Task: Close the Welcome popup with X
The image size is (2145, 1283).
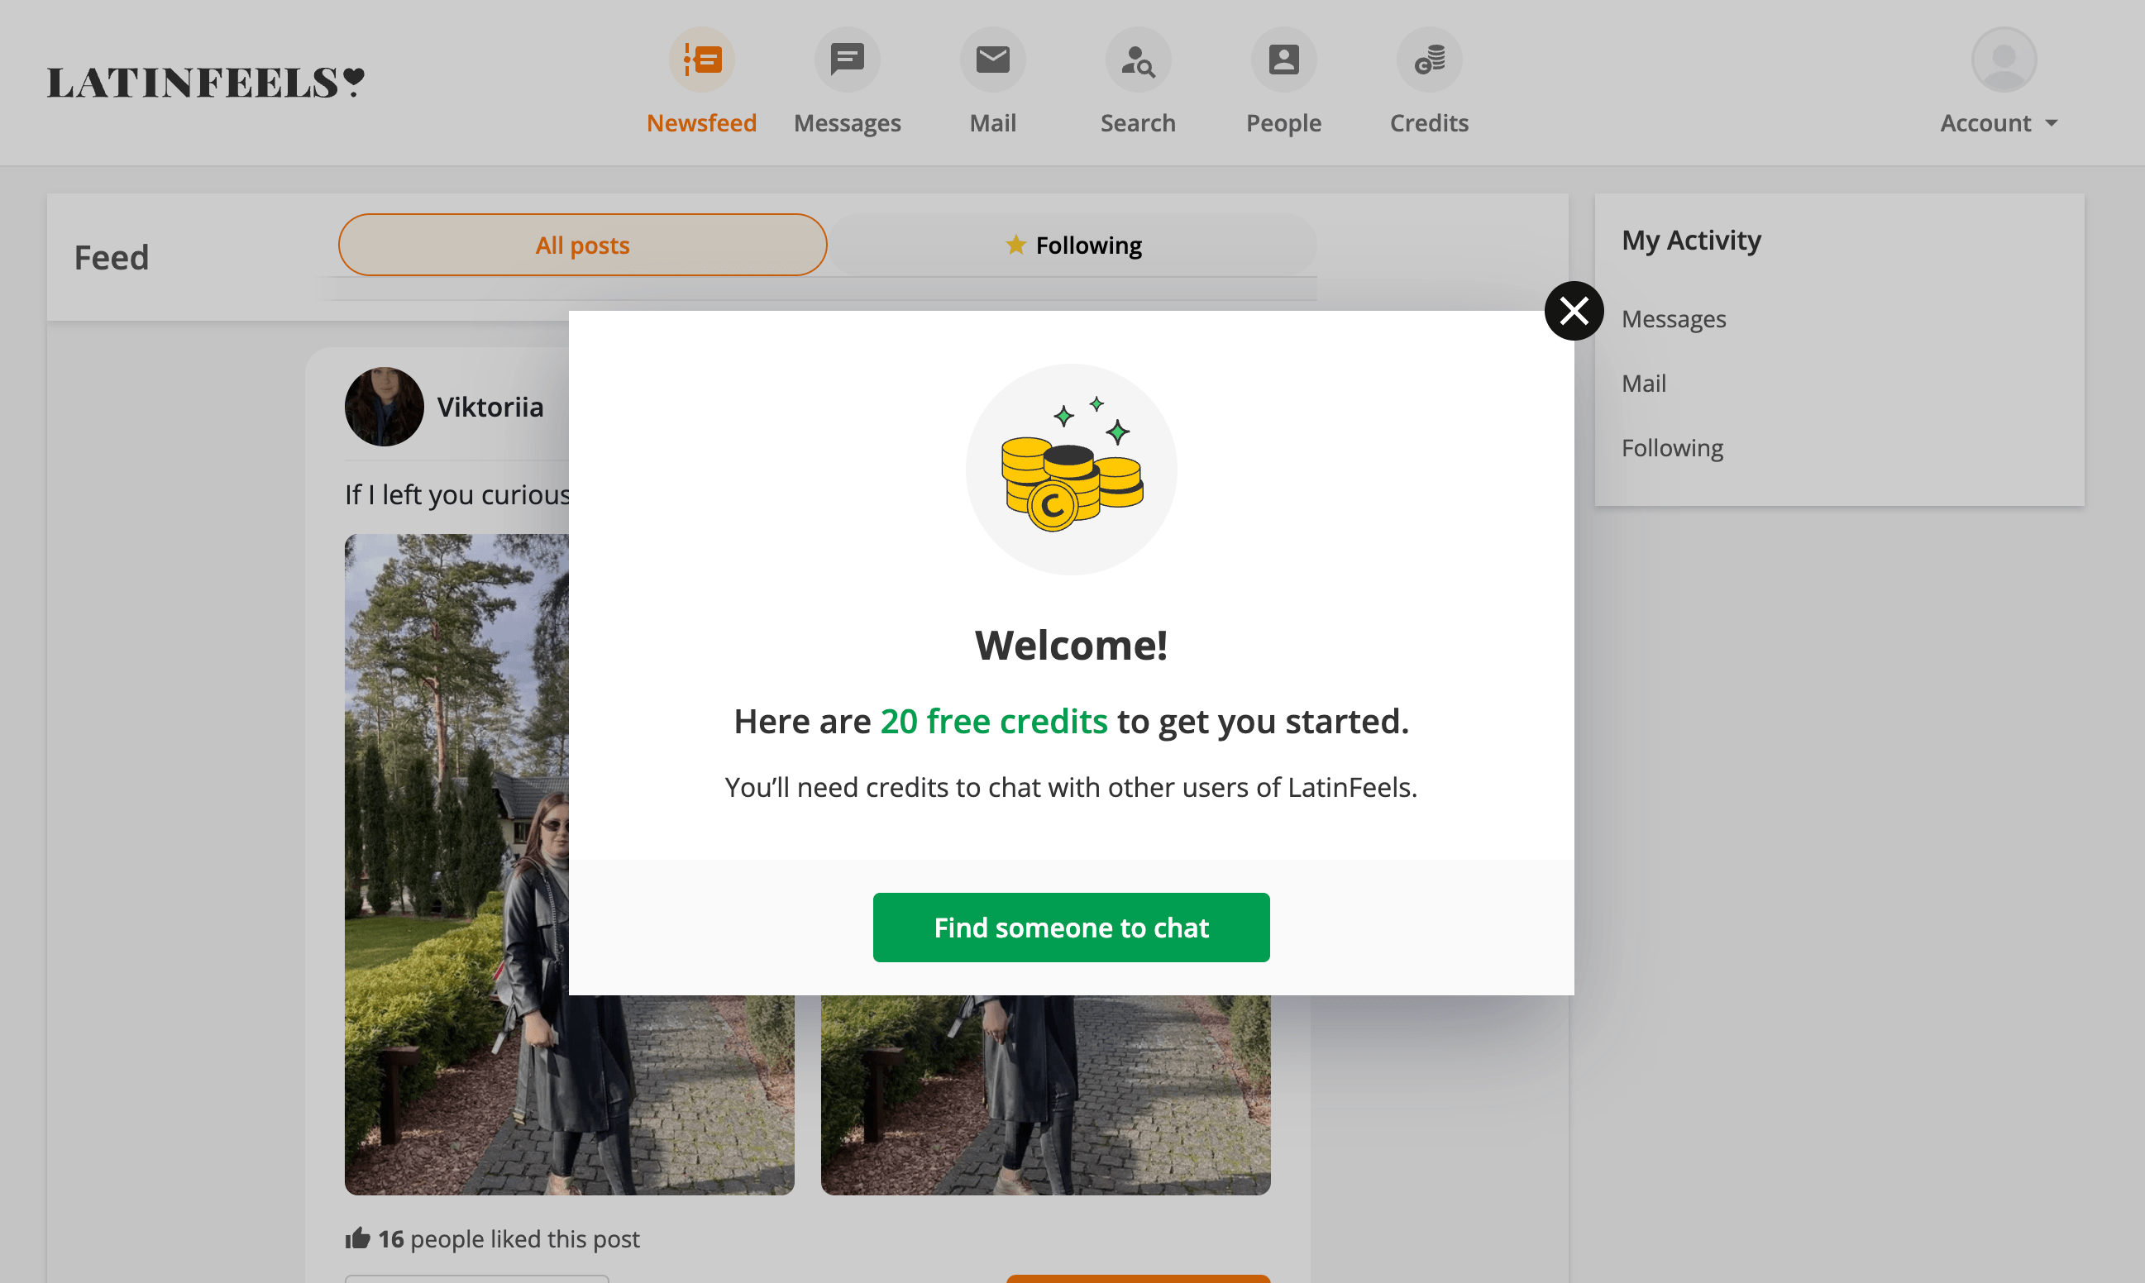Action: [1574, 310]
